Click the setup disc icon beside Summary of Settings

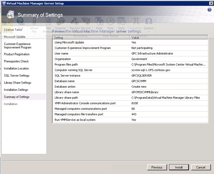point(11,14)
